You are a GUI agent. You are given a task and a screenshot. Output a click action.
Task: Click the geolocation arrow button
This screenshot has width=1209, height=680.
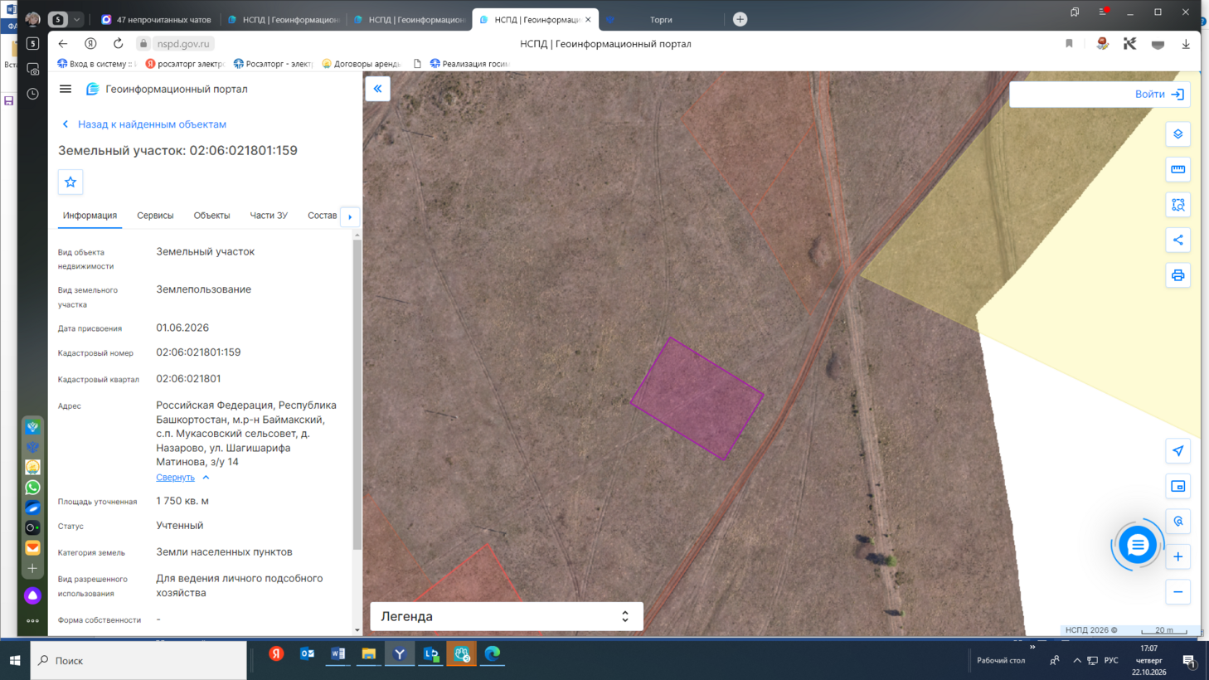coord(1177,451)
